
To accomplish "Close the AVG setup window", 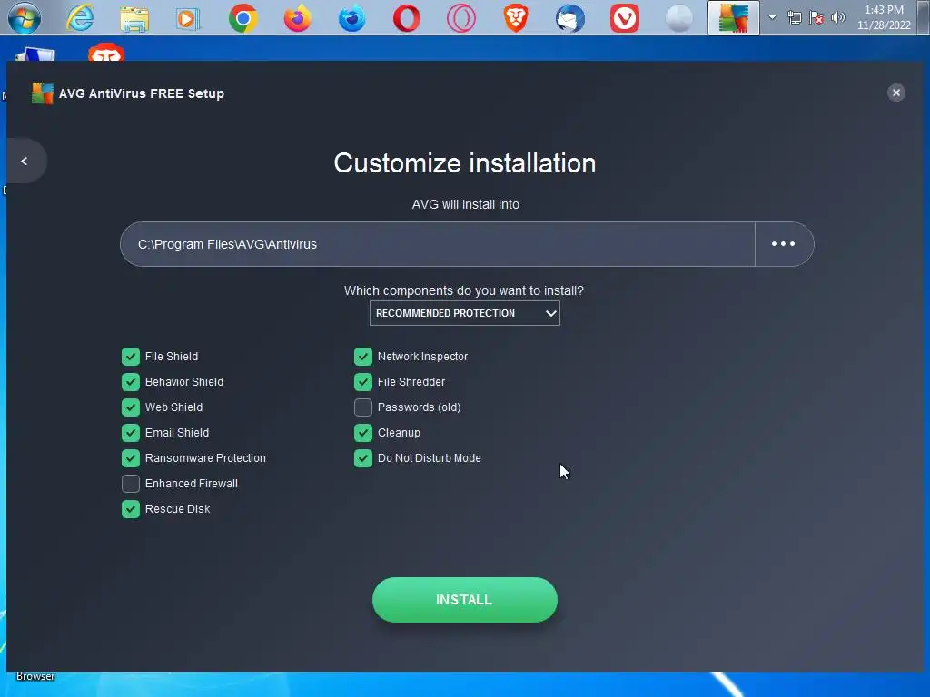I will (896, 93).
